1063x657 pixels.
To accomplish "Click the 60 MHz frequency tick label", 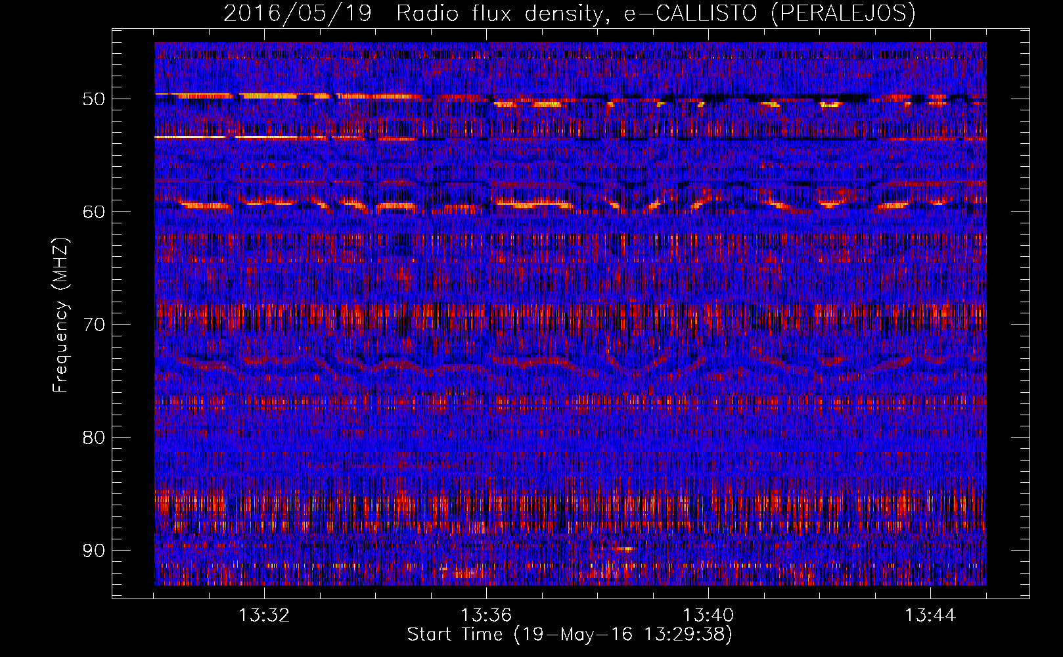I will pos(93,212).
